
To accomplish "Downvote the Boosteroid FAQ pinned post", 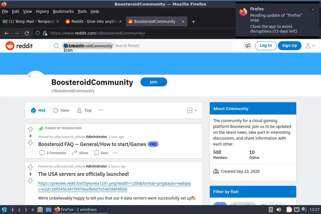I will pyautogui.click(x=30, y=143).
